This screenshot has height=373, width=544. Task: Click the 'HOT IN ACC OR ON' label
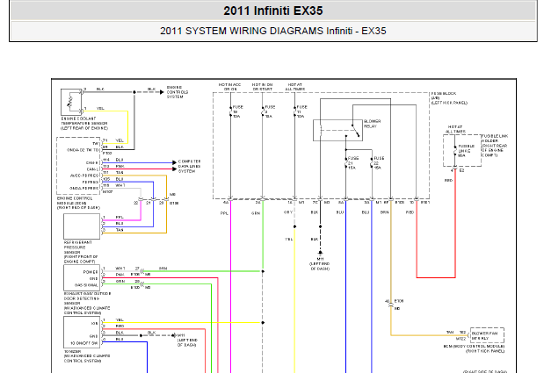point(229,87)
